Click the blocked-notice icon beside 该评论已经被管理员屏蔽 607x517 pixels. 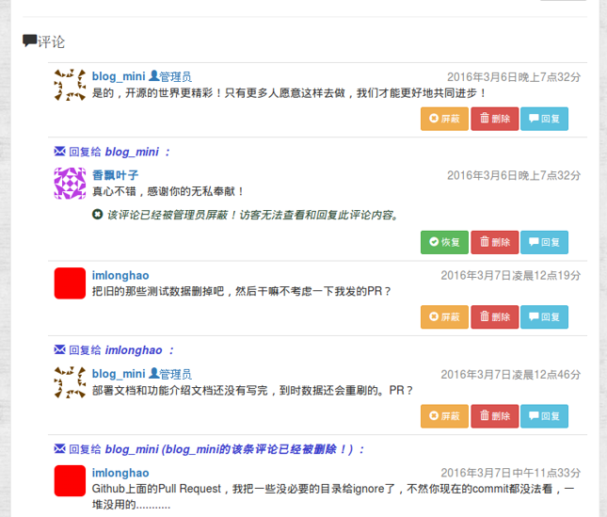coord(97,214)
